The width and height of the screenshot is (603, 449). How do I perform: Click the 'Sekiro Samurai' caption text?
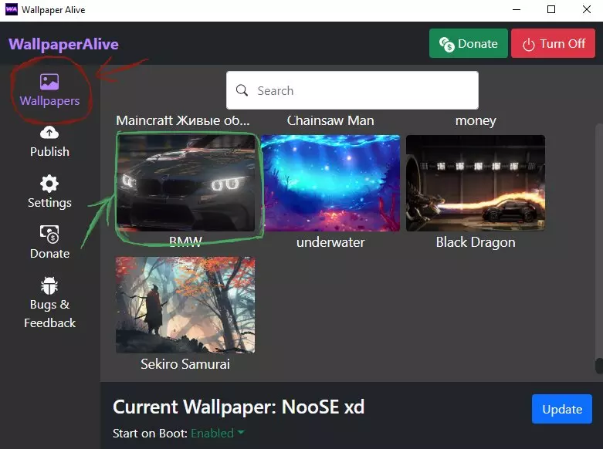(185, 363)
